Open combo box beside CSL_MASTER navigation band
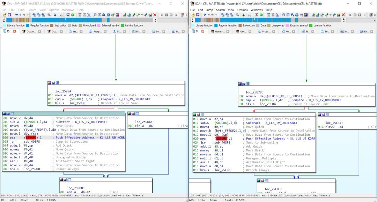 pos(361,21)
